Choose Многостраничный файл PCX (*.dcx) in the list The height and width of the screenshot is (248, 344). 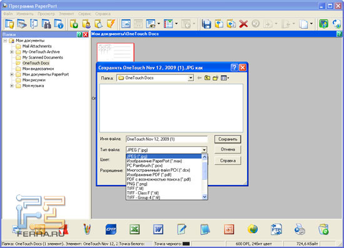[x=164, y=170]
